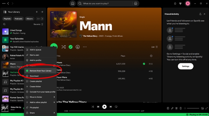This screenshot has width=209, height=116.
Task: Select Download in context menu
Action: click(40, 76)
